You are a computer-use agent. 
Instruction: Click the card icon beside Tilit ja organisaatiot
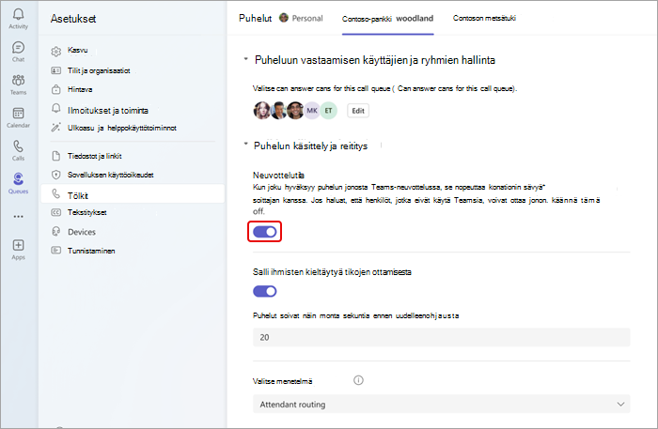tap(55, 70)
